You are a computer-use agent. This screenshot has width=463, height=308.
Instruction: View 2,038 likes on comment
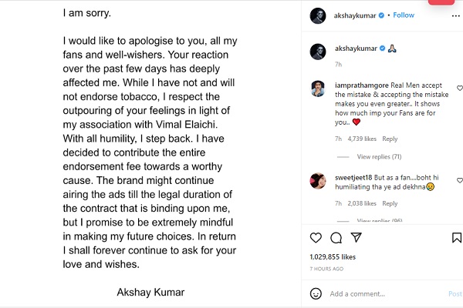tap(362, 203)
